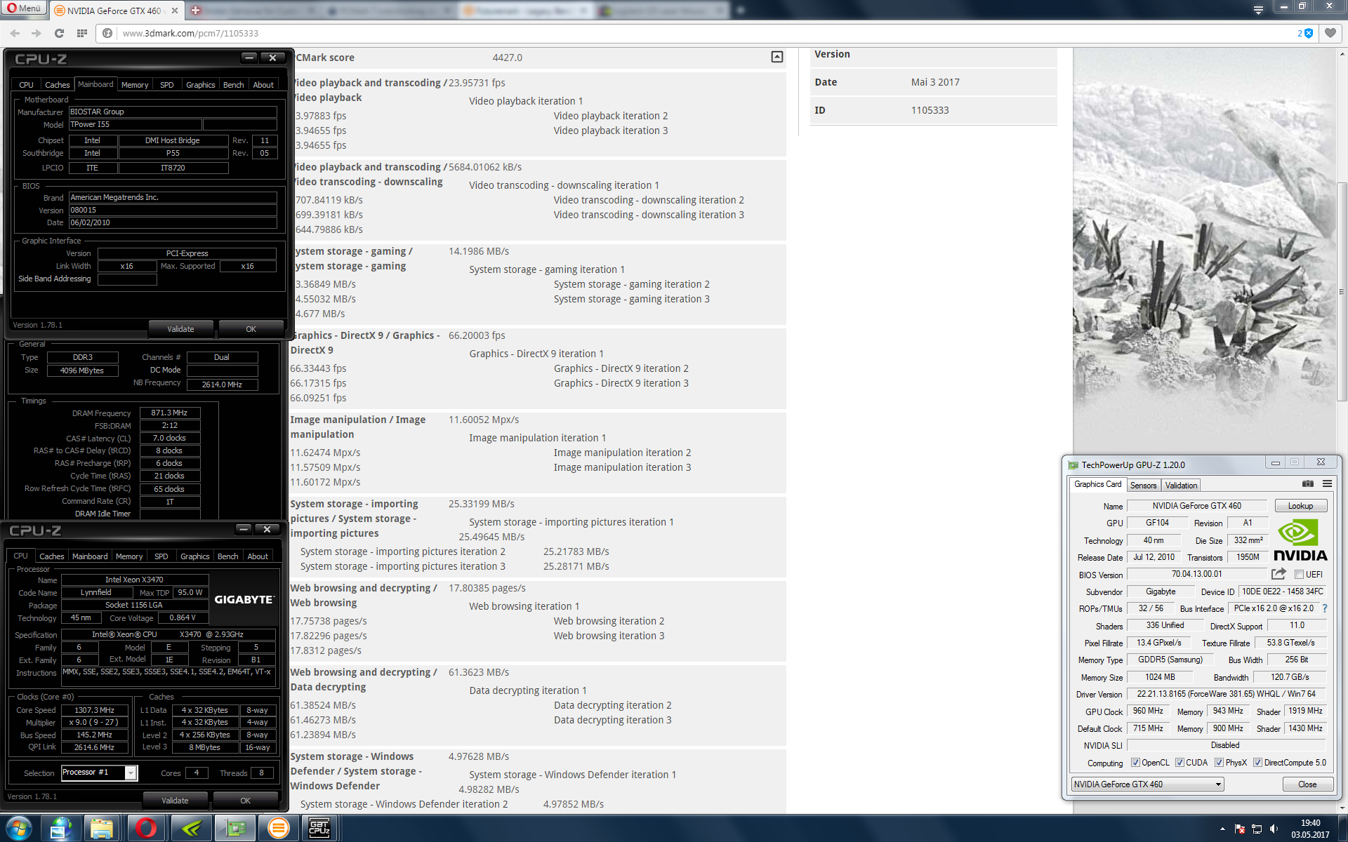Click Lookup button in GPU-Z
Screen dimensions: 1348x842
coord(1300,506)
